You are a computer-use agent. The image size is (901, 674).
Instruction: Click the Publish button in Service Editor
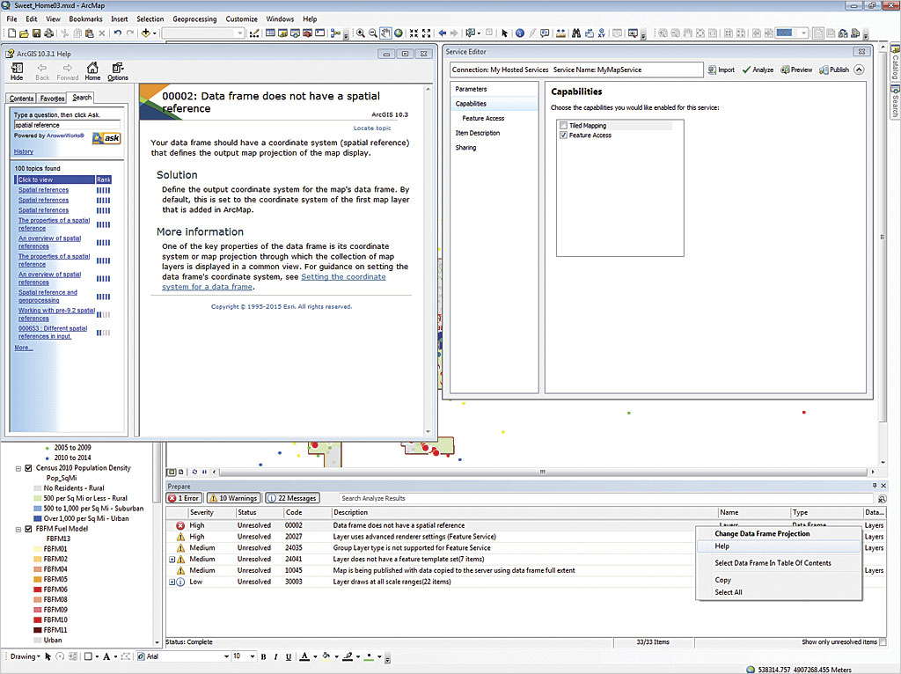point(834,70)
